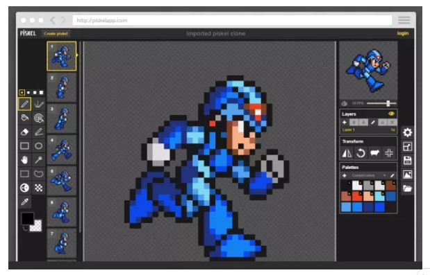Choose the Rectangle tool
This screenshot has height=275, width=430.
coord(24,145)
